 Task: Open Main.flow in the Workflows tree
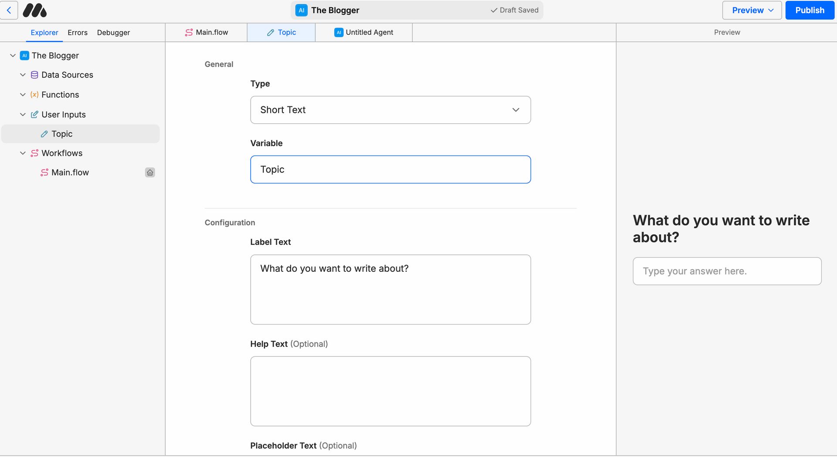point(81,173)
